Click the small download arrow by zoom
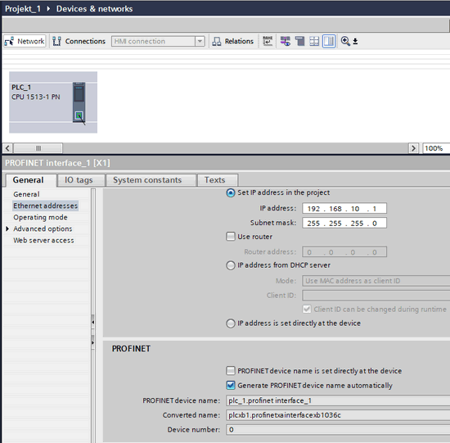The width and height of the screenshot is (450, 443). tap(355, 42)
